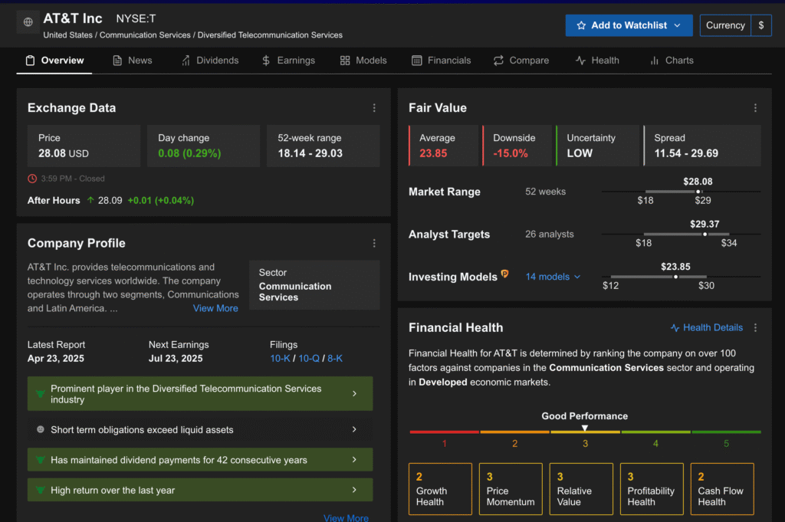
Task: Click the Investing Models $23.85 slider marker
Action: point(676,277)
